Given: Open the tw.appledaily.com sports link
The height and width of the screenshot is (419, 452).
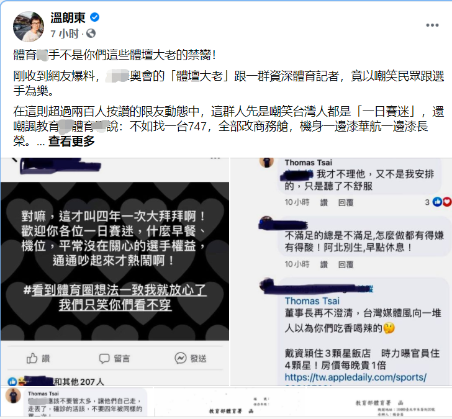Looking at the screenshot, I should (355, 377).
